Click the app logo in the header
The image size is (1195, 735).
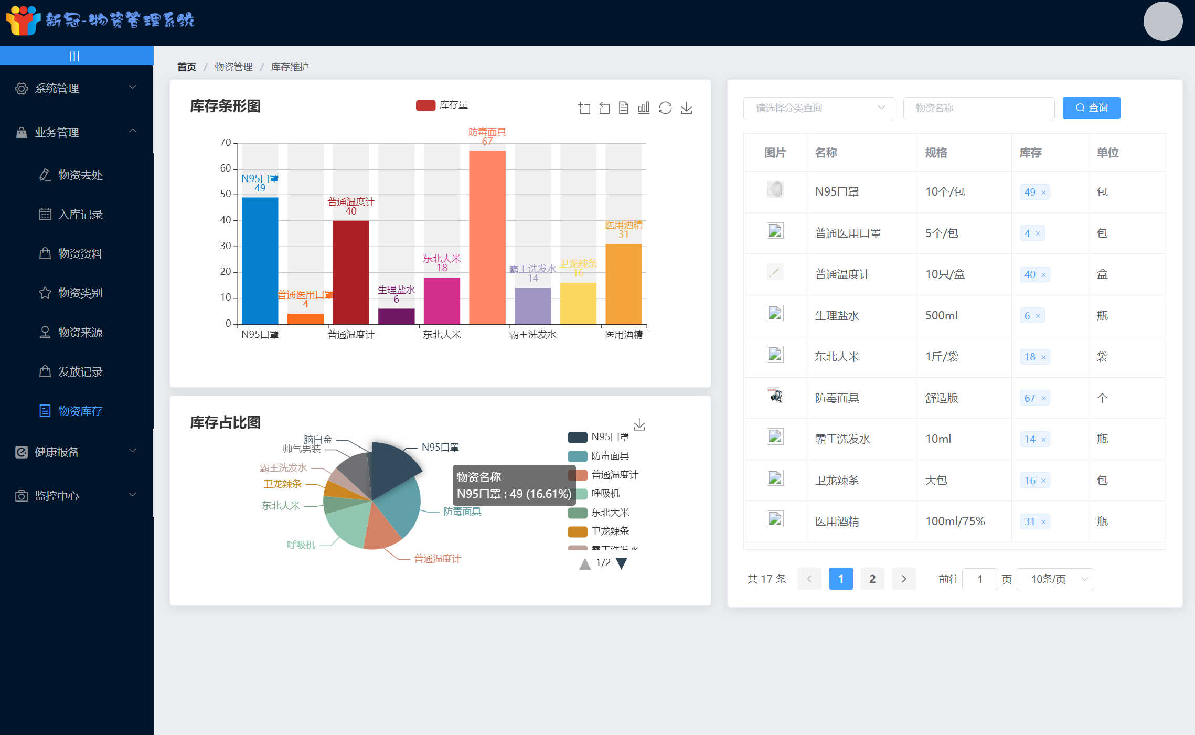point(23,21)
